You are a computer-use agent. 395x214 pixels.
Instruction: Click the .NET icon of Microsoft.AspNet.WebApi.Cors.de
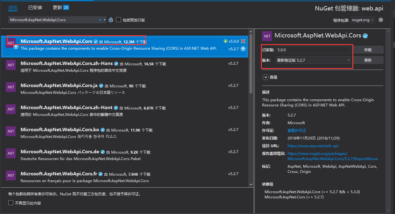pos(11,153)
